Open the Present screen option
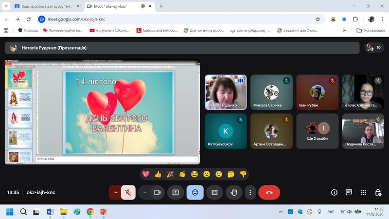 tap(176, 192)
